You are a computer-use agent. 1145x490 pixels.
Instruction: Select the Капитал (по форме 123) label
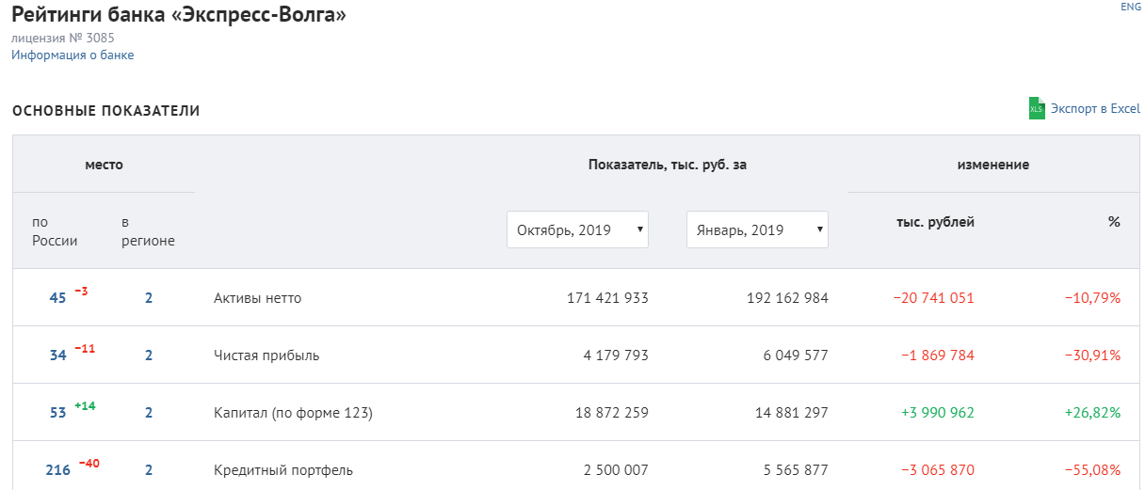pyautogui.click(x=294, y=413)
